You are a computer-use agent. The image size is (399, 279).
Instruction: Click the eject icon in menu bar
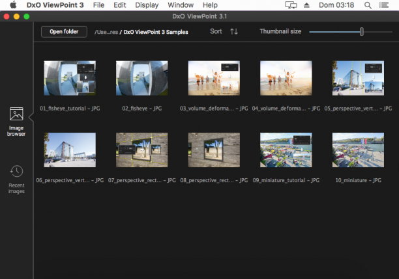tap(306, 5)
